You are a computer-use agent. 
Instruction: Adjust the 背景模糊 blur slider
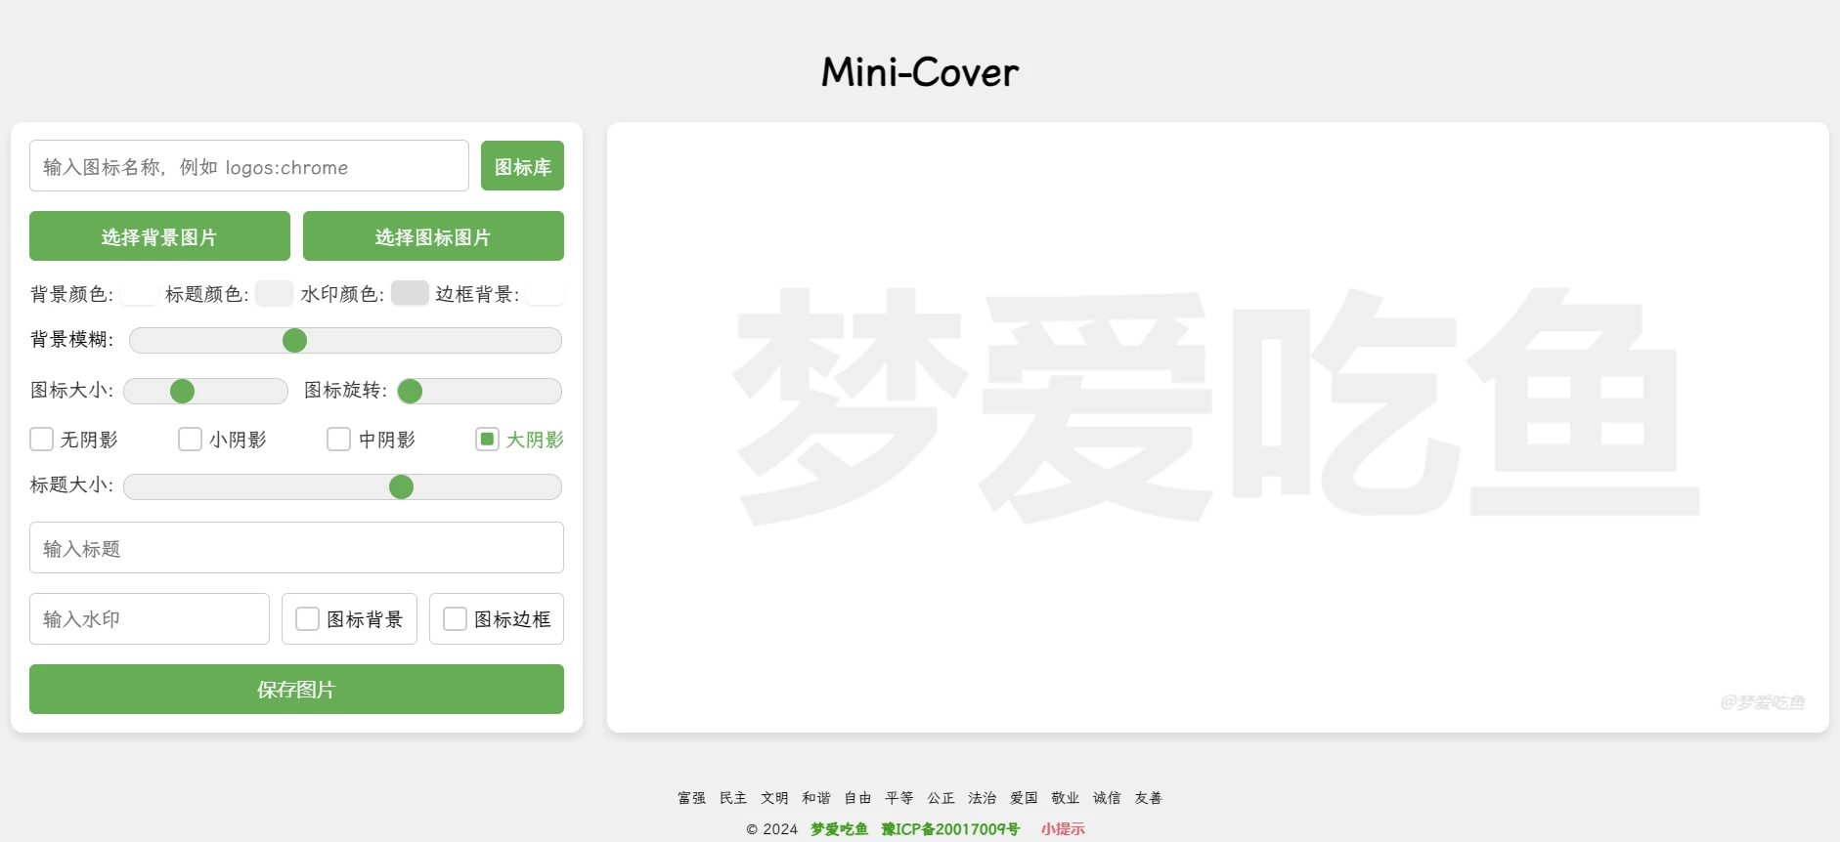tap(294, 340)
